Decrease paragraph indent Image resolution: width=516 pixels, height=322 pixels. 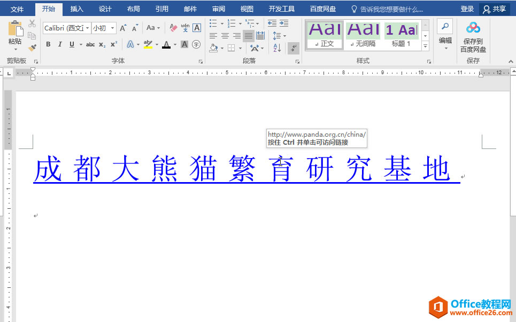point(272,23)
